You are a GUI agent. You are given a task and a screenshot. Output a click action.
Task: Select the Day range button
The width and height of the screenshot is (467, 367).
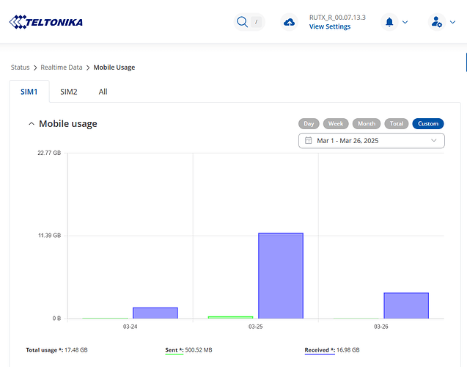[x=309, y=123]
